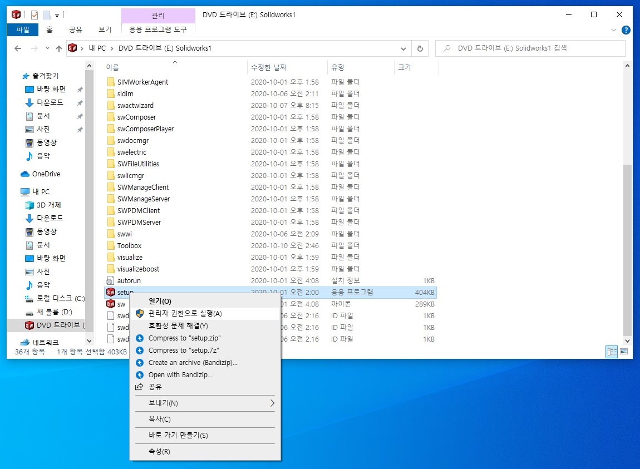Click 공유 in the context menu

click(x=205, y=387)
